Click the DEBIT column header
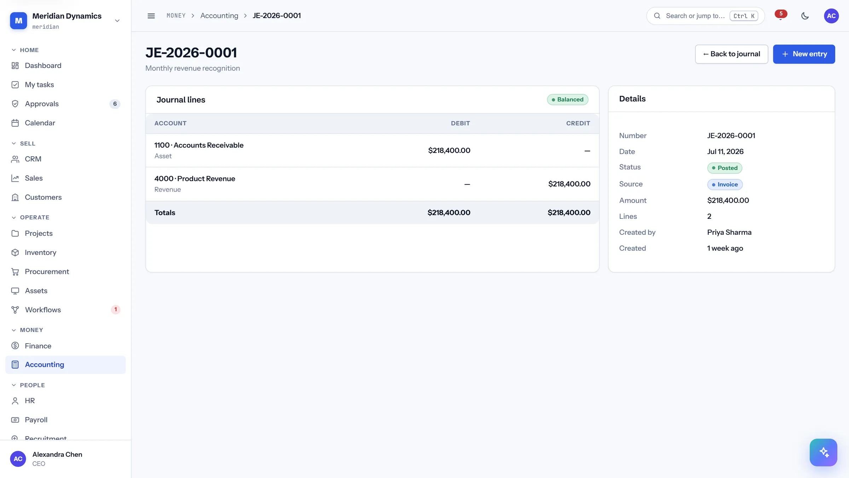Image resolution: width=849 pixels, height=478 pixels. pyautogui.click(x=460, y=123)
